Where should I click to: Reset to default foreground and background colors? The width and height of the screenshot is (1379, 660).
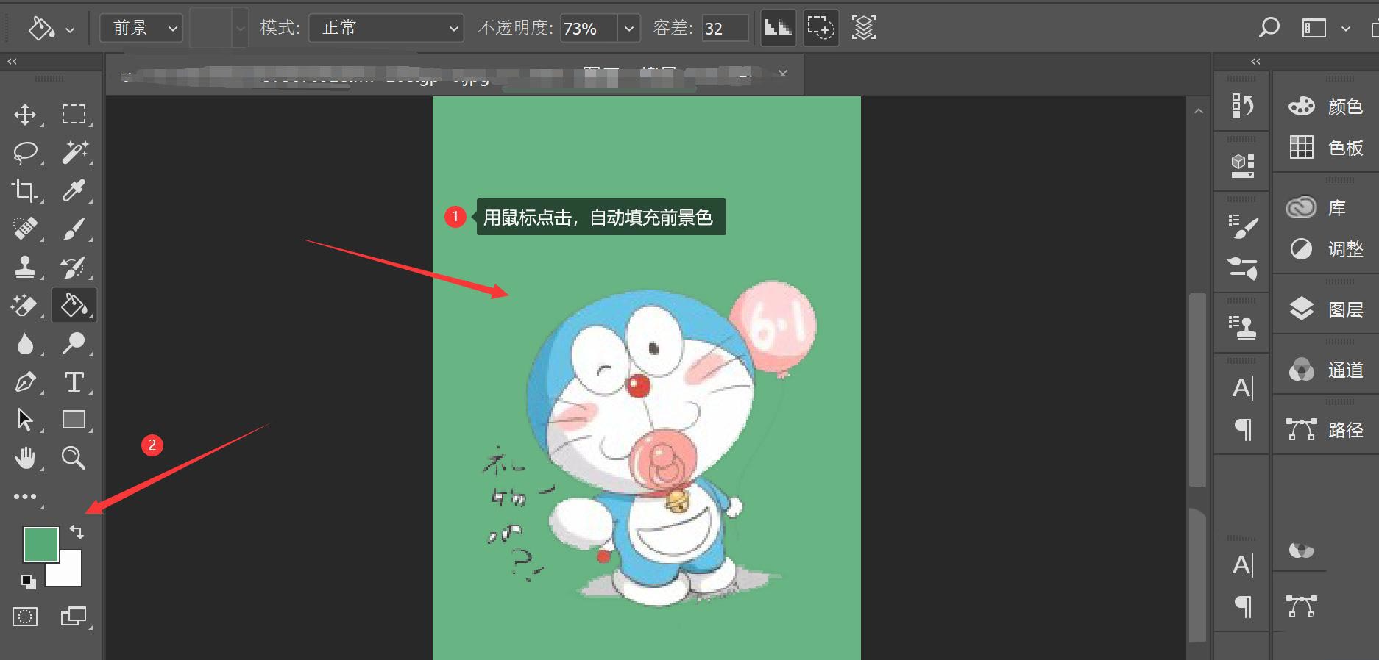pyautogui.click(x=29, y=581)
